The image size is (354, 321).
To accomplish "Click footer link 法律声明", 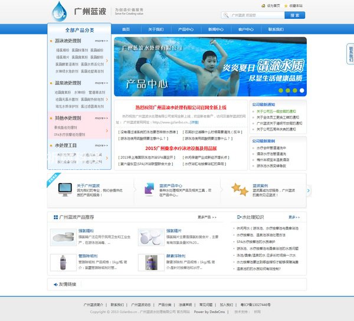I will click(x=185, y=304).
